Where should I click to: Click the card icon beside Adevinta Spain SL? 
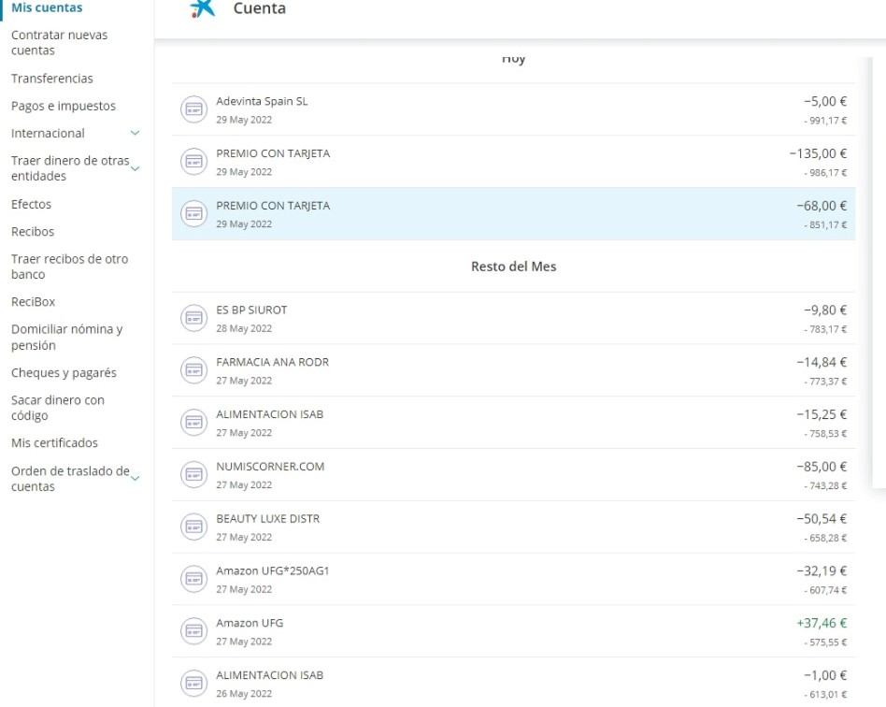pos(193,109)
